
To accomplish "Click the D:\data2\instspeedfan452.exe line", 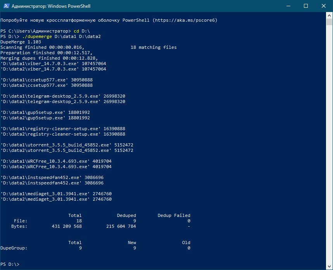I will pyautogui.click(x=52, y=183).
